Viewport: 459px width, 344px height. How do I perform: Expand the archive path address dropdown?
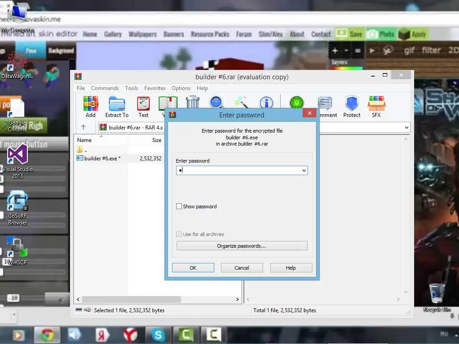tap(407, 128)
